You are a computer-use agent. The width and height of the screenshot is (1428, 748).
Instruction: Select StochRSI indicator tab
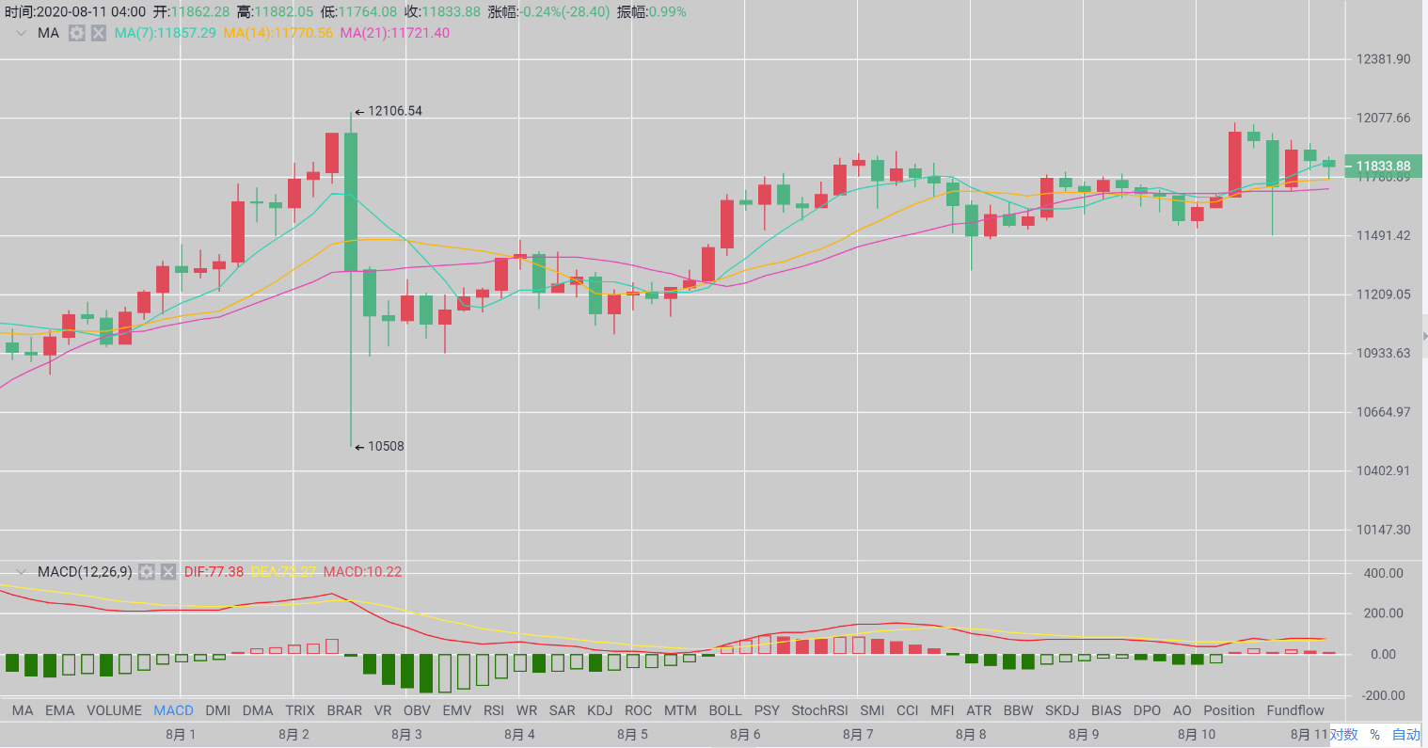click(819, 710)
